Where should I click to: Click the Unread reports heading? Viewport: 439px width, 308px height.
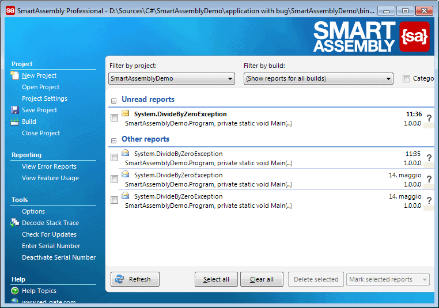pos(148,100)
